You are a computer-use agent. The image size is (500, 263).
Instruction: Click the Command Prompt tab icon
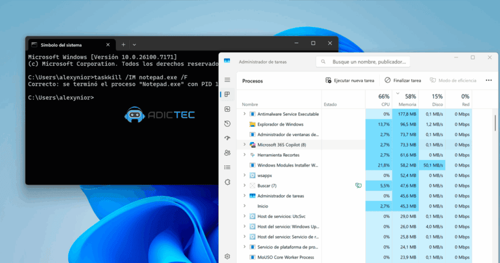point(34,45)
